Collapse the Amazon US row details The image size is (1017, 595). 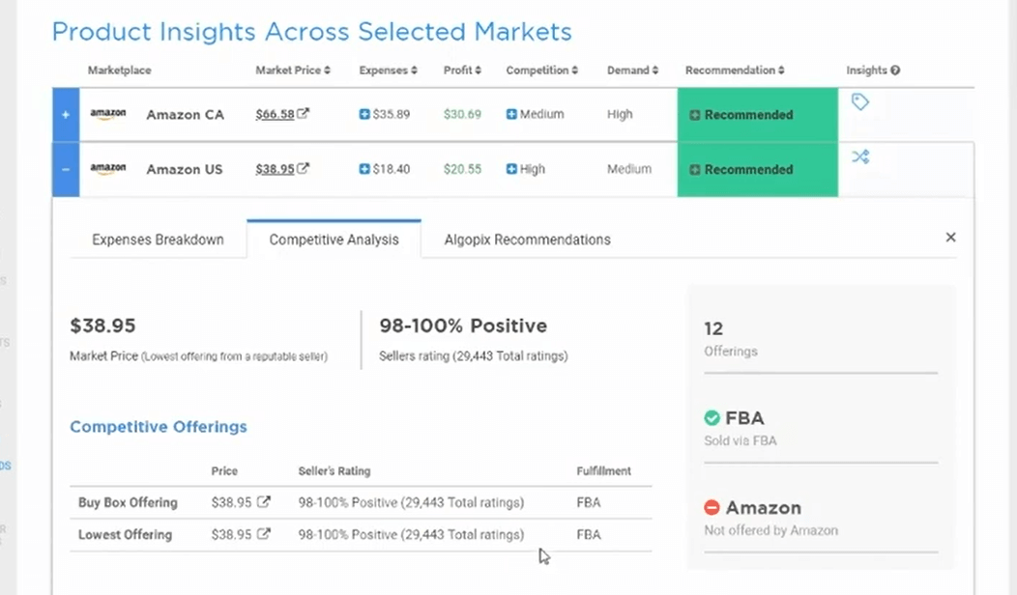65,168
